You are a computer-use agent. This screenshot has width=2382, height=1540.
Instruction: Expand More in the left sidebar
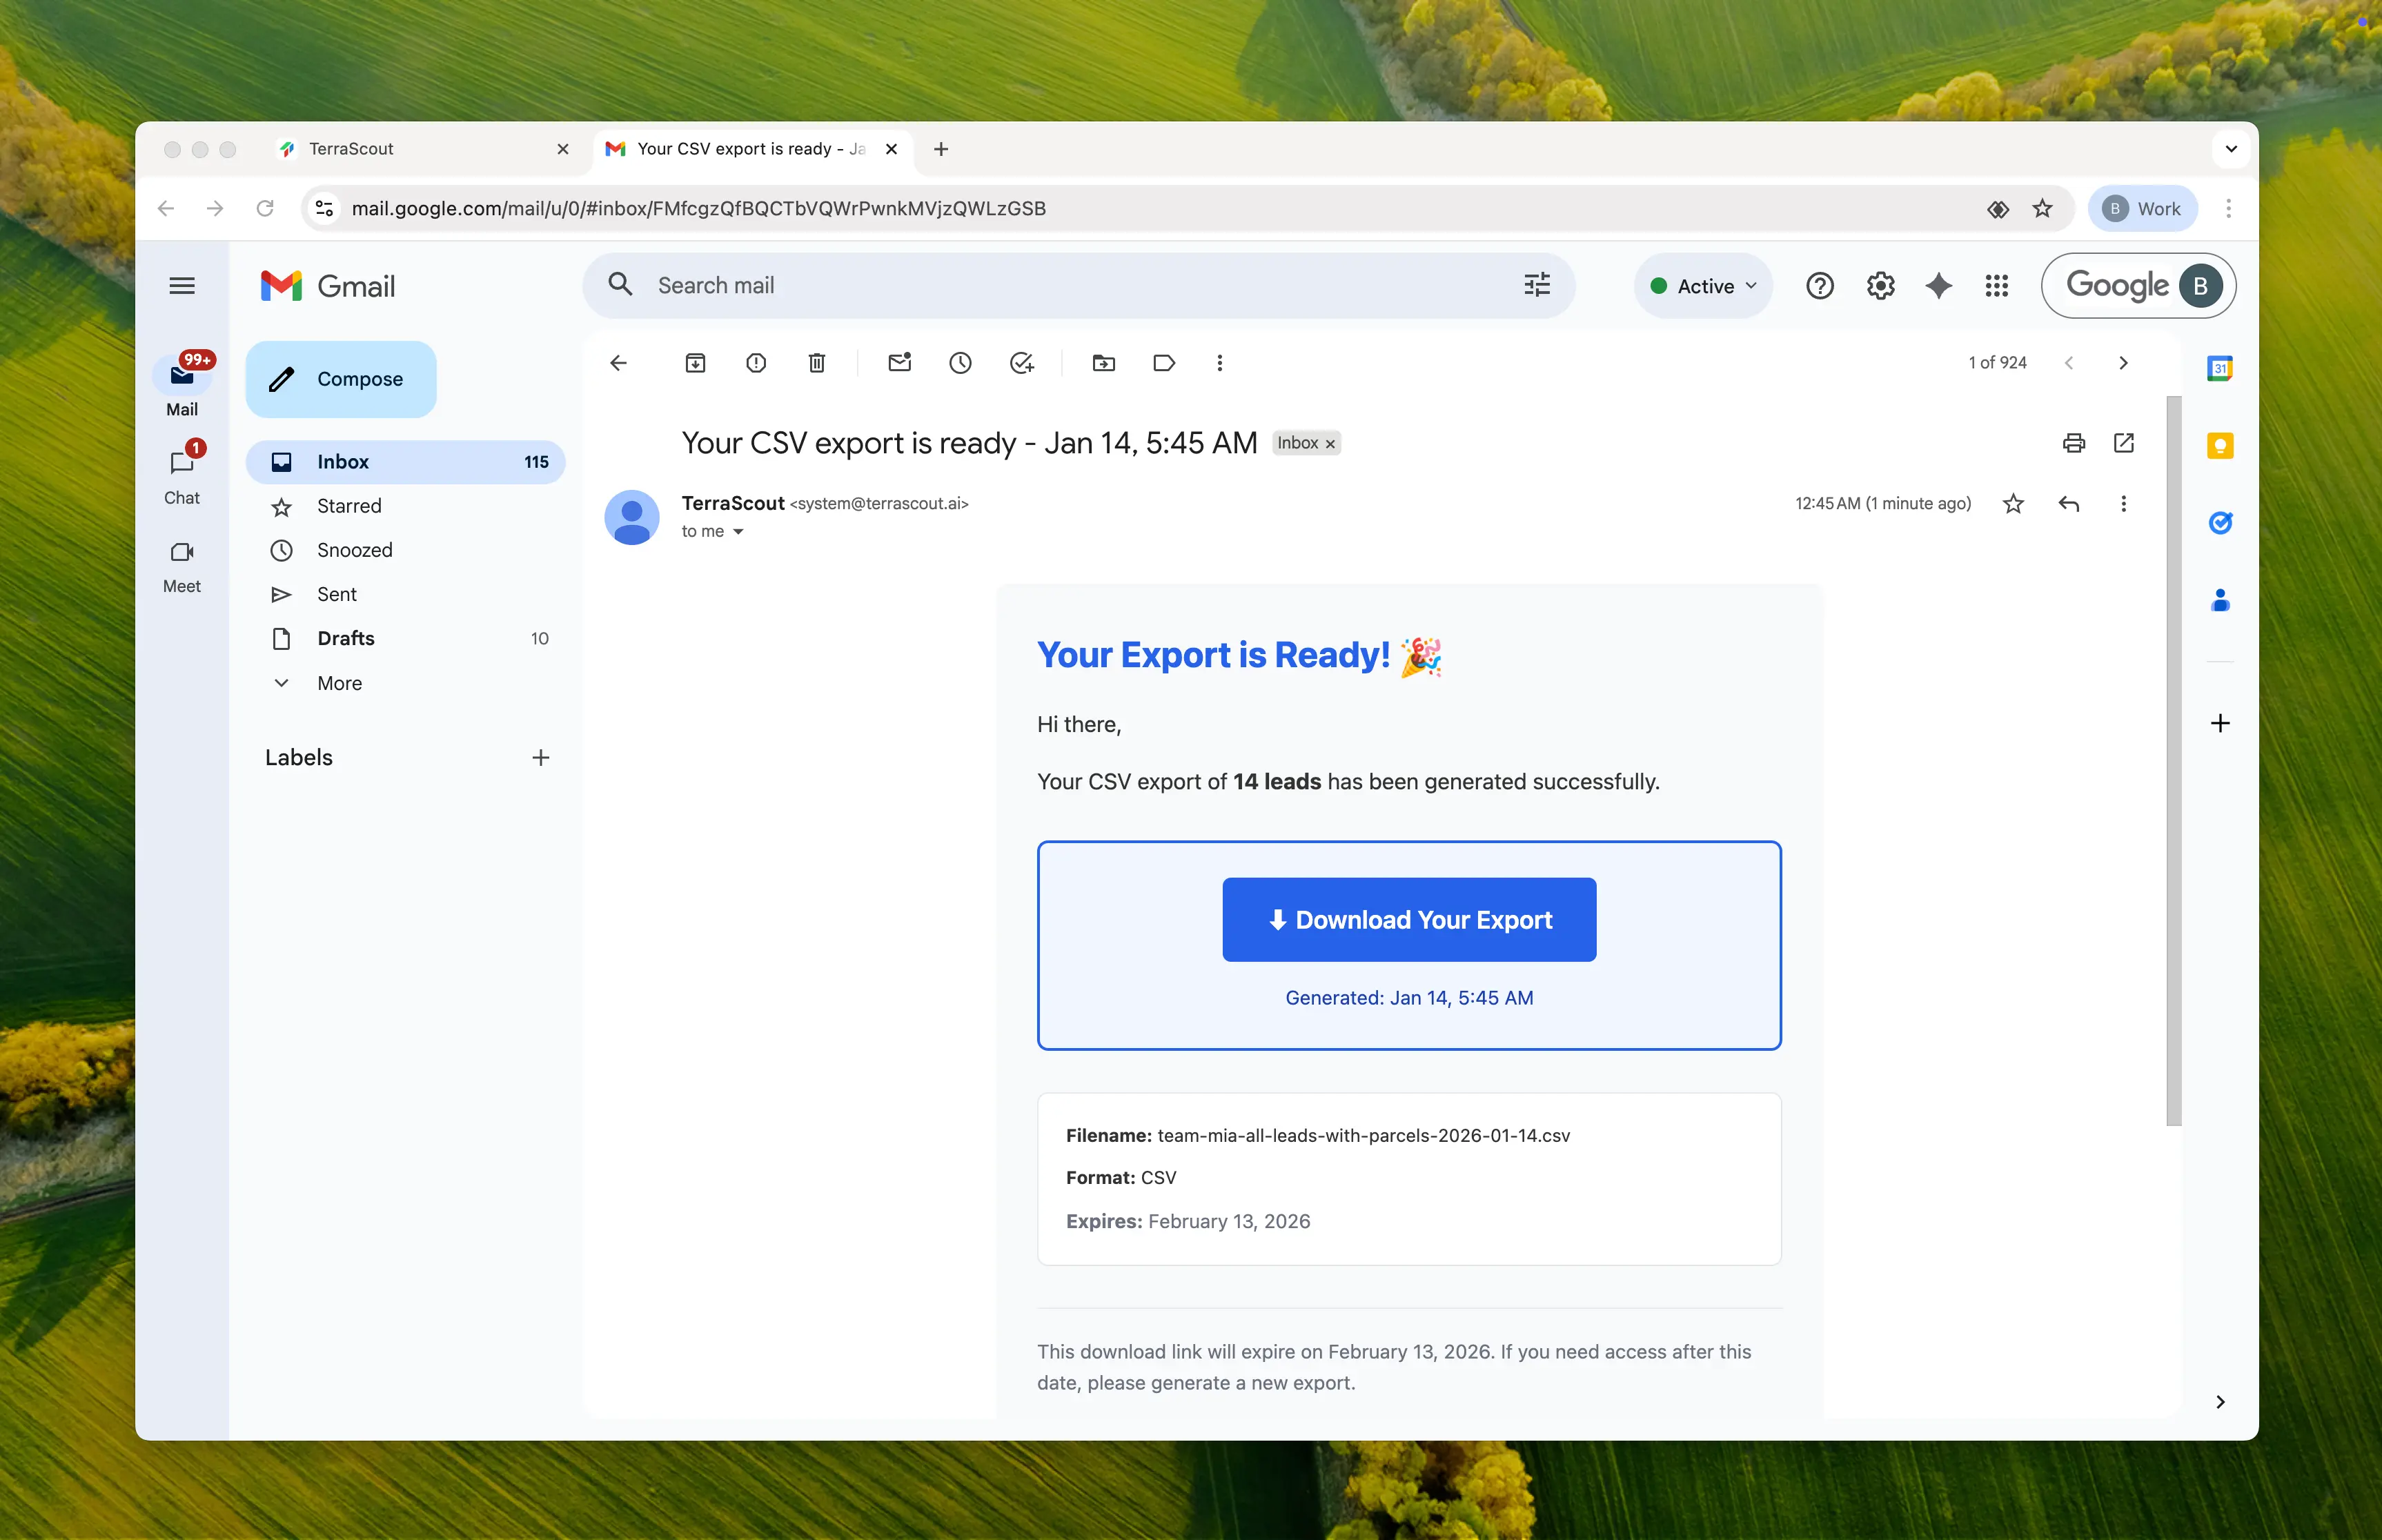point(339,683)
